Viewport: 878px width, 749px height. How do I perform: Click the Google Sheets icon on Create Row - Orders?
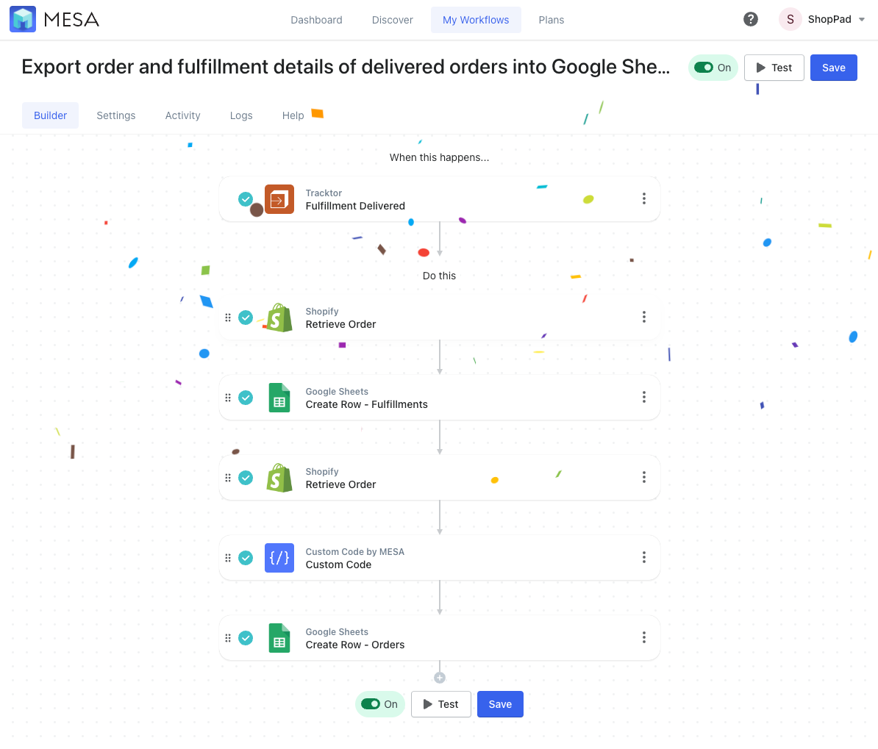[279, 637]
